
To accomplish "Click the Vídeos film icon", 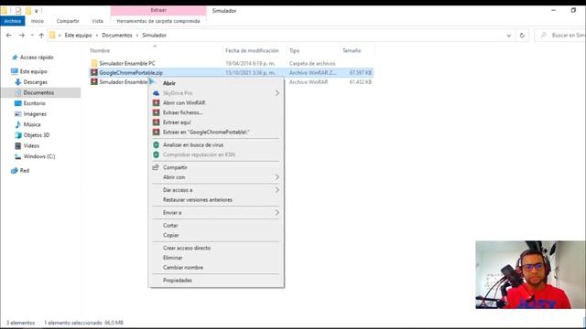I will (17, 145).
